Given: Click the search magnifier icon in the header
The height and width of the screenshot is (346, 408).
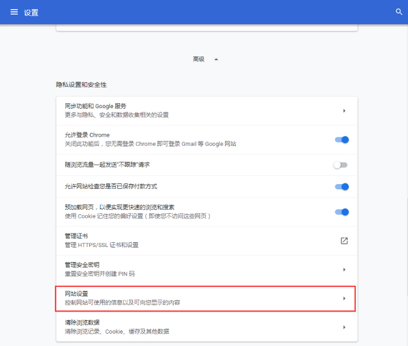Looking at the screenshot, I should tap(399, 12).
